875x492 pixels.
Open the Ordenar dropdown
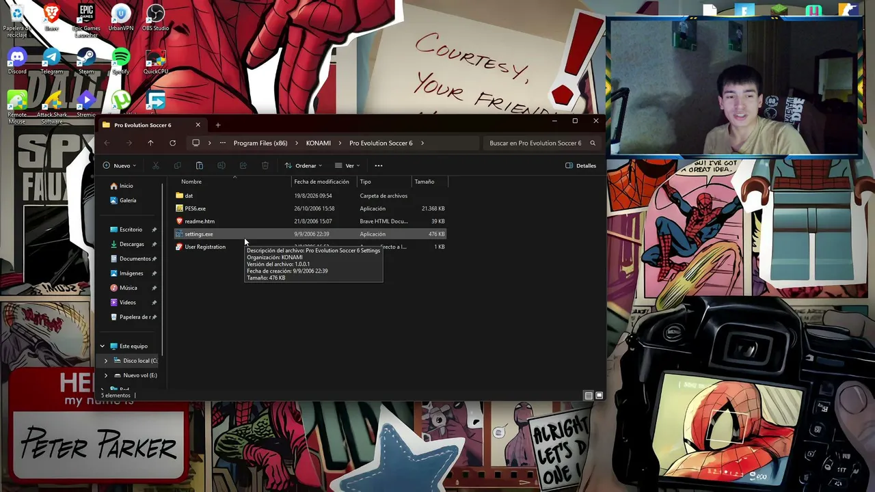point(304,165)
